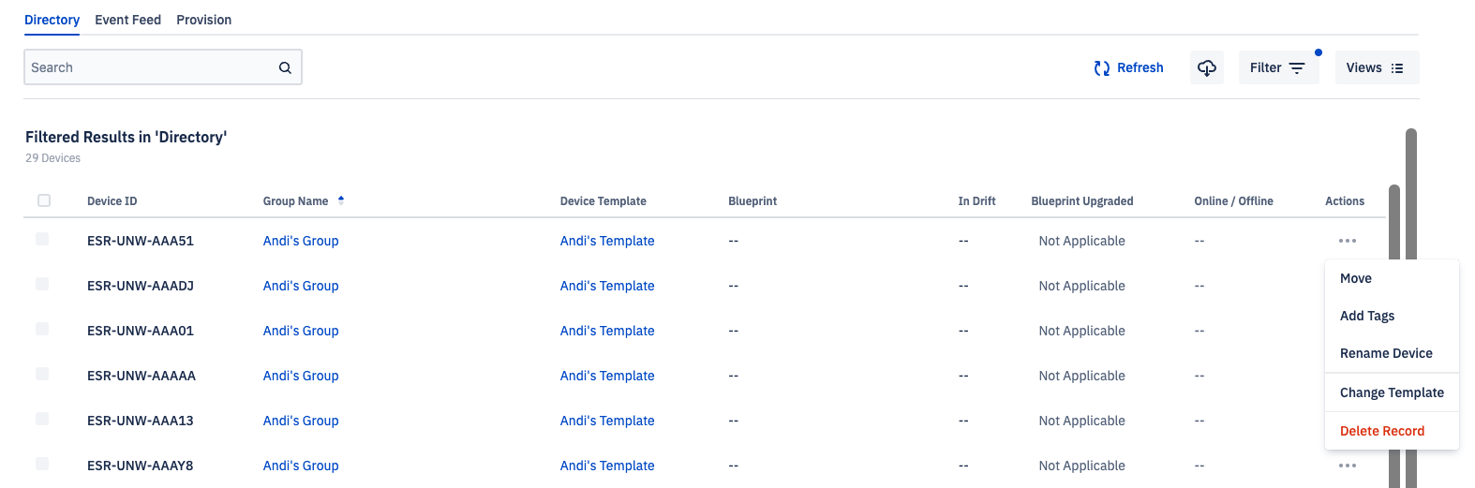Click the Blueprint column header
This screenshot has height=488, width=1475.
(752, 200)
